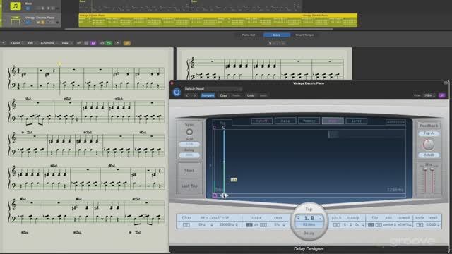Click the score playhead marker
The image size is (452, 254).
59,64
